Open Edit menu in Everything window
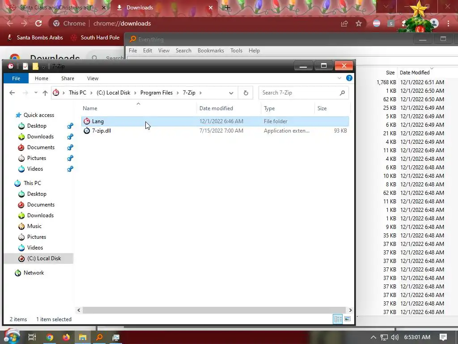The height and width of the screenshot is (344, 458). click(x=147, y=51)
